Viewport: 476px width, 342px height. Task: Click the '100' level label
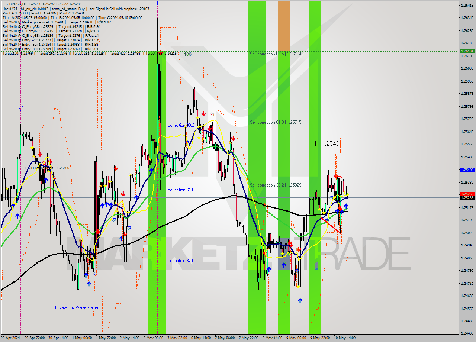tap(187, 54)
